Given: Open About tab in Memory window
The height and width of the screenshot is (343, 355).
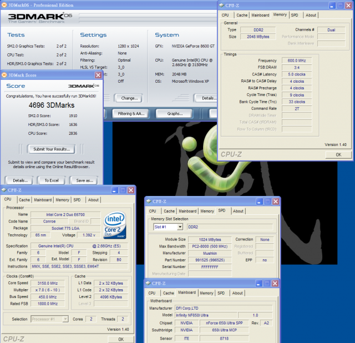Looking at the screenshot, I should (311, 15).
